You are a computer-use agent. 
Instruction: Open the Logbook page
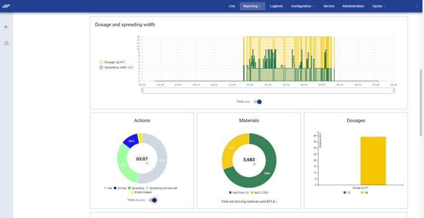pos(276,6)
